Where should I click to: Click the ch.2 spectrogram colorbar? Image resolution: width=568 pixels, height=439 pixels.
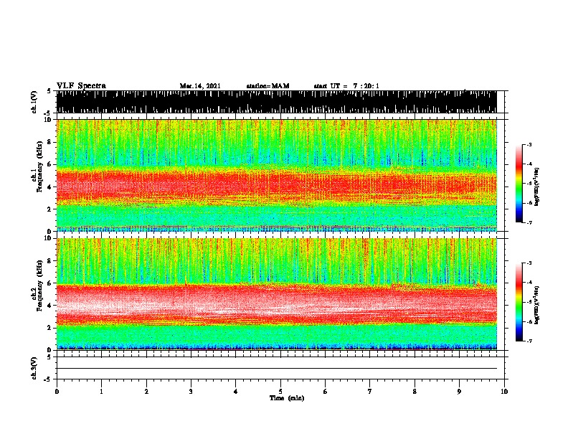click(x=519, y=302)
